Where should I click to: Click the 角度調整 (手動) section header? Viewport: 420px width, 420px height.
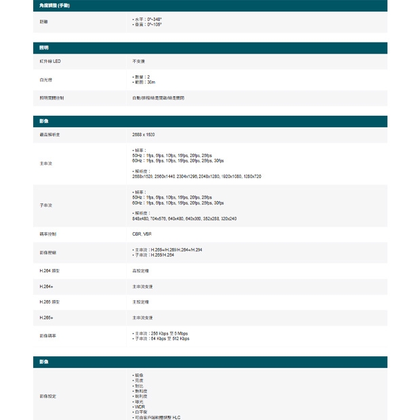coord(54,5)
